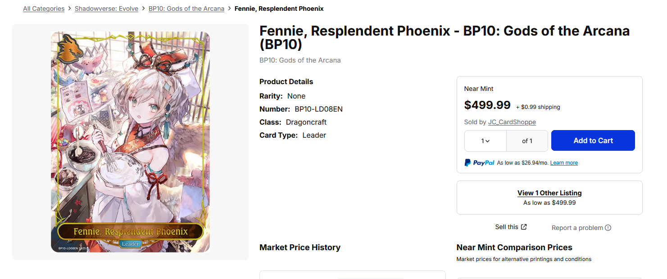Go to All Categories breadcrumb
667x279 pixels.
click(x=44, y=9)
